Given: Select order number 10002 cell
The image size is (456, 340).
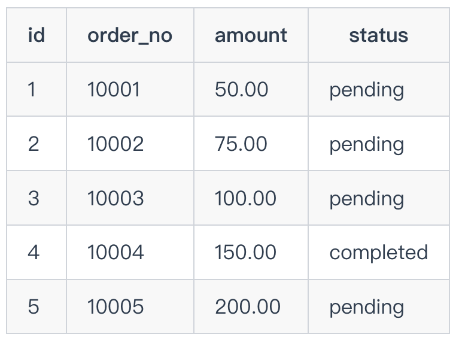Looking at the screenshot, I should pos(130,144).
